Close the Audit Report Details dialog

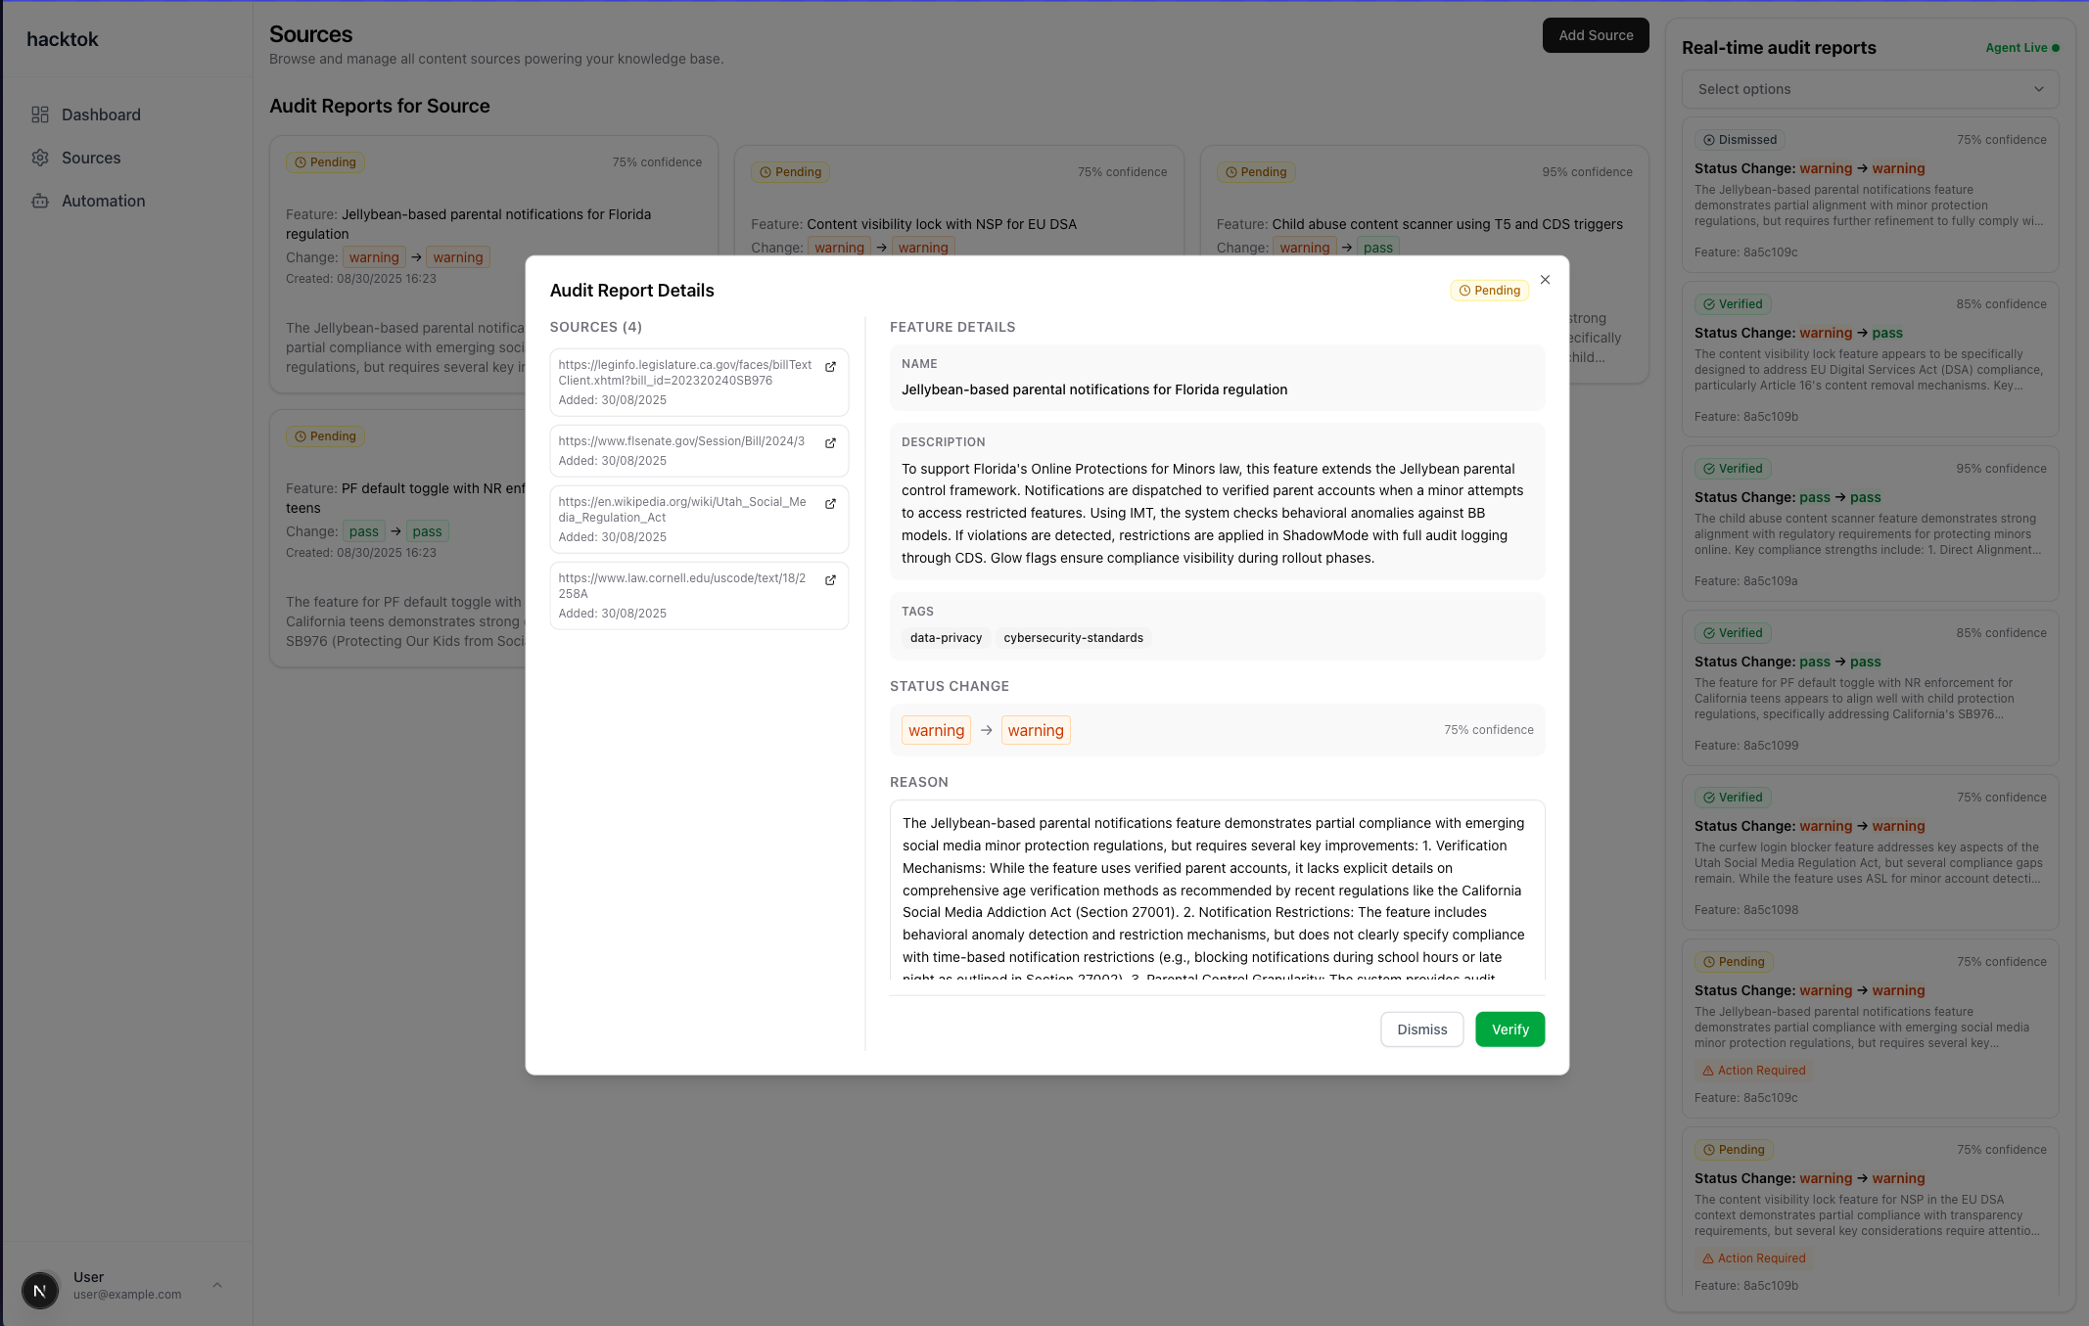pyautogui.click(x=1545, y=280)
